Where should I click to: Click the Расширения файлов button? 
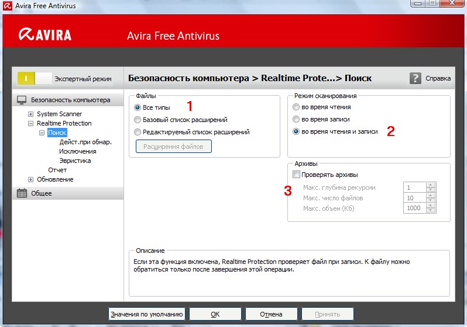(x=174, y=147)
